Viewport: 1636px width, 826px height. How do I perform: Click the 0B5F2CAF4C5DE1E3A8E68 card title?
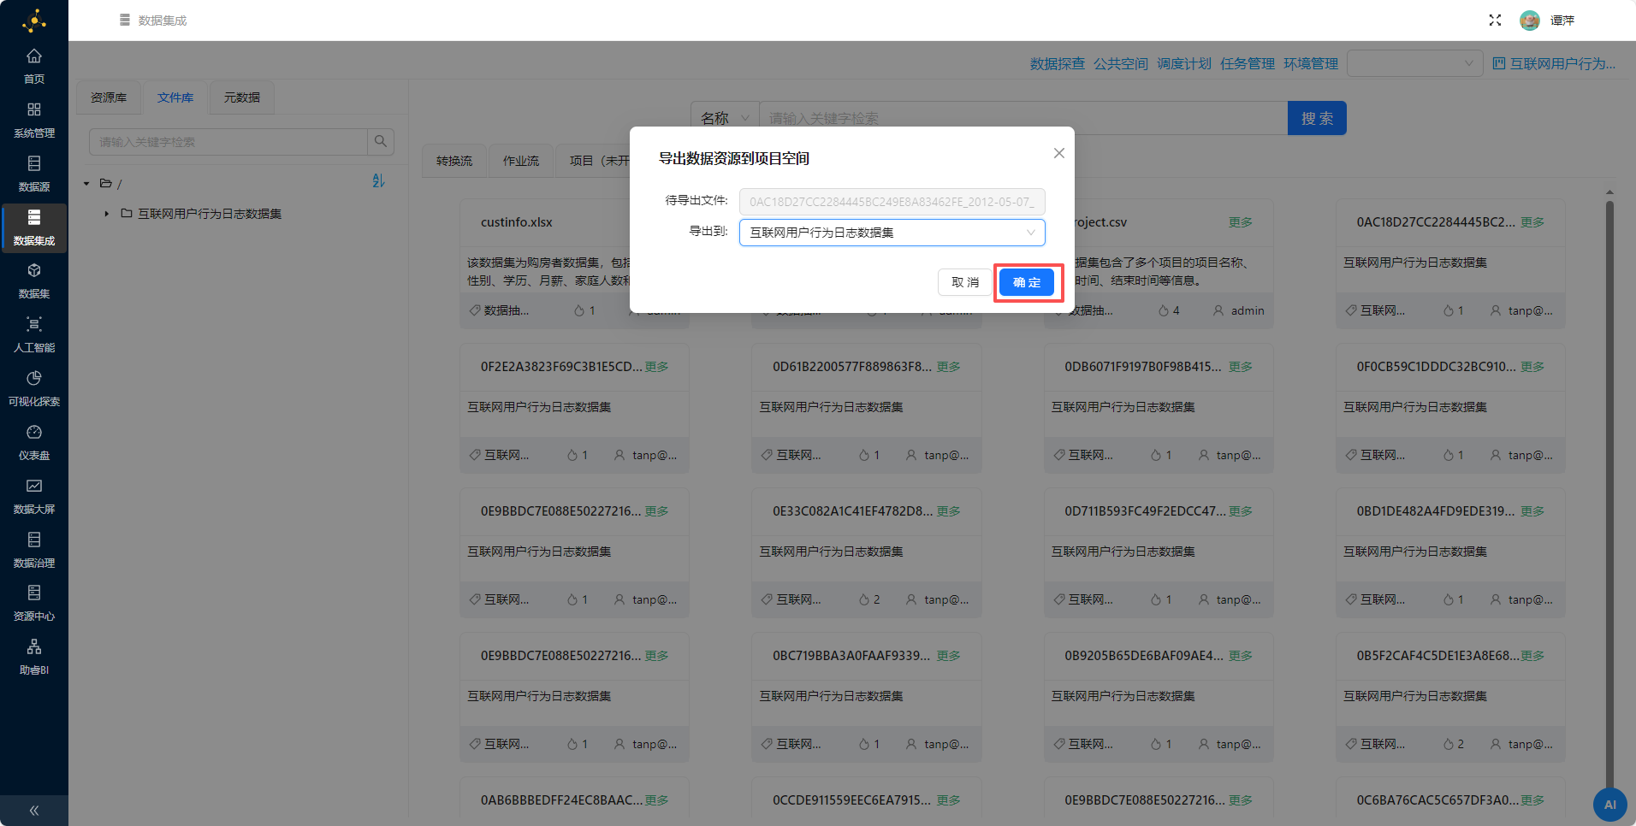1438,656
